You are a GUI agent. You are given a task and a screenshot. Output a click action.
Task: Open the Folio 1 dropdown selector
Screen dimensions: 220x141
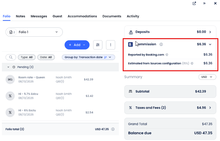point(34,32)
